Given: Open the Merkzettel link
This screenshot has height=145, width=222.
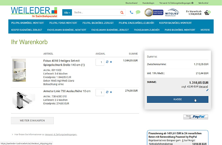Looking at the screenshot, I should (203, 3).
